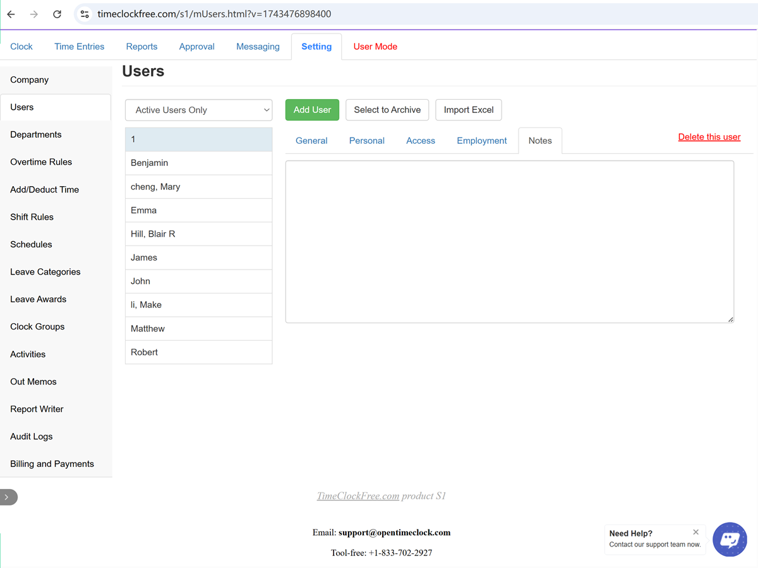Open Add/Deduct Time settings
The image size is (758, 568).
[x=56, y=189]
